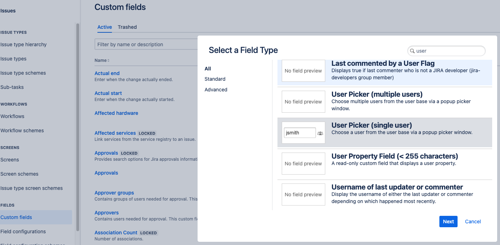Cancel the field type dialog
This screenshot has width=500, height=245.
(x=473, y=222)
